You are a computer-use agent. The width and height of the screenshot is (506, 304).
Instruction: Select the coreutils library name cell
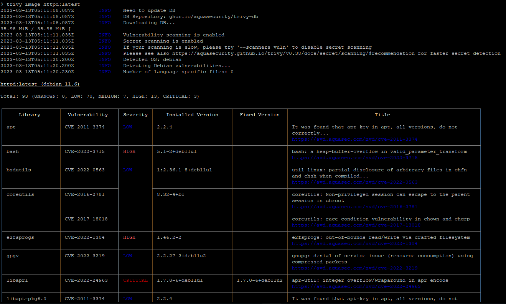click(20, 194)
